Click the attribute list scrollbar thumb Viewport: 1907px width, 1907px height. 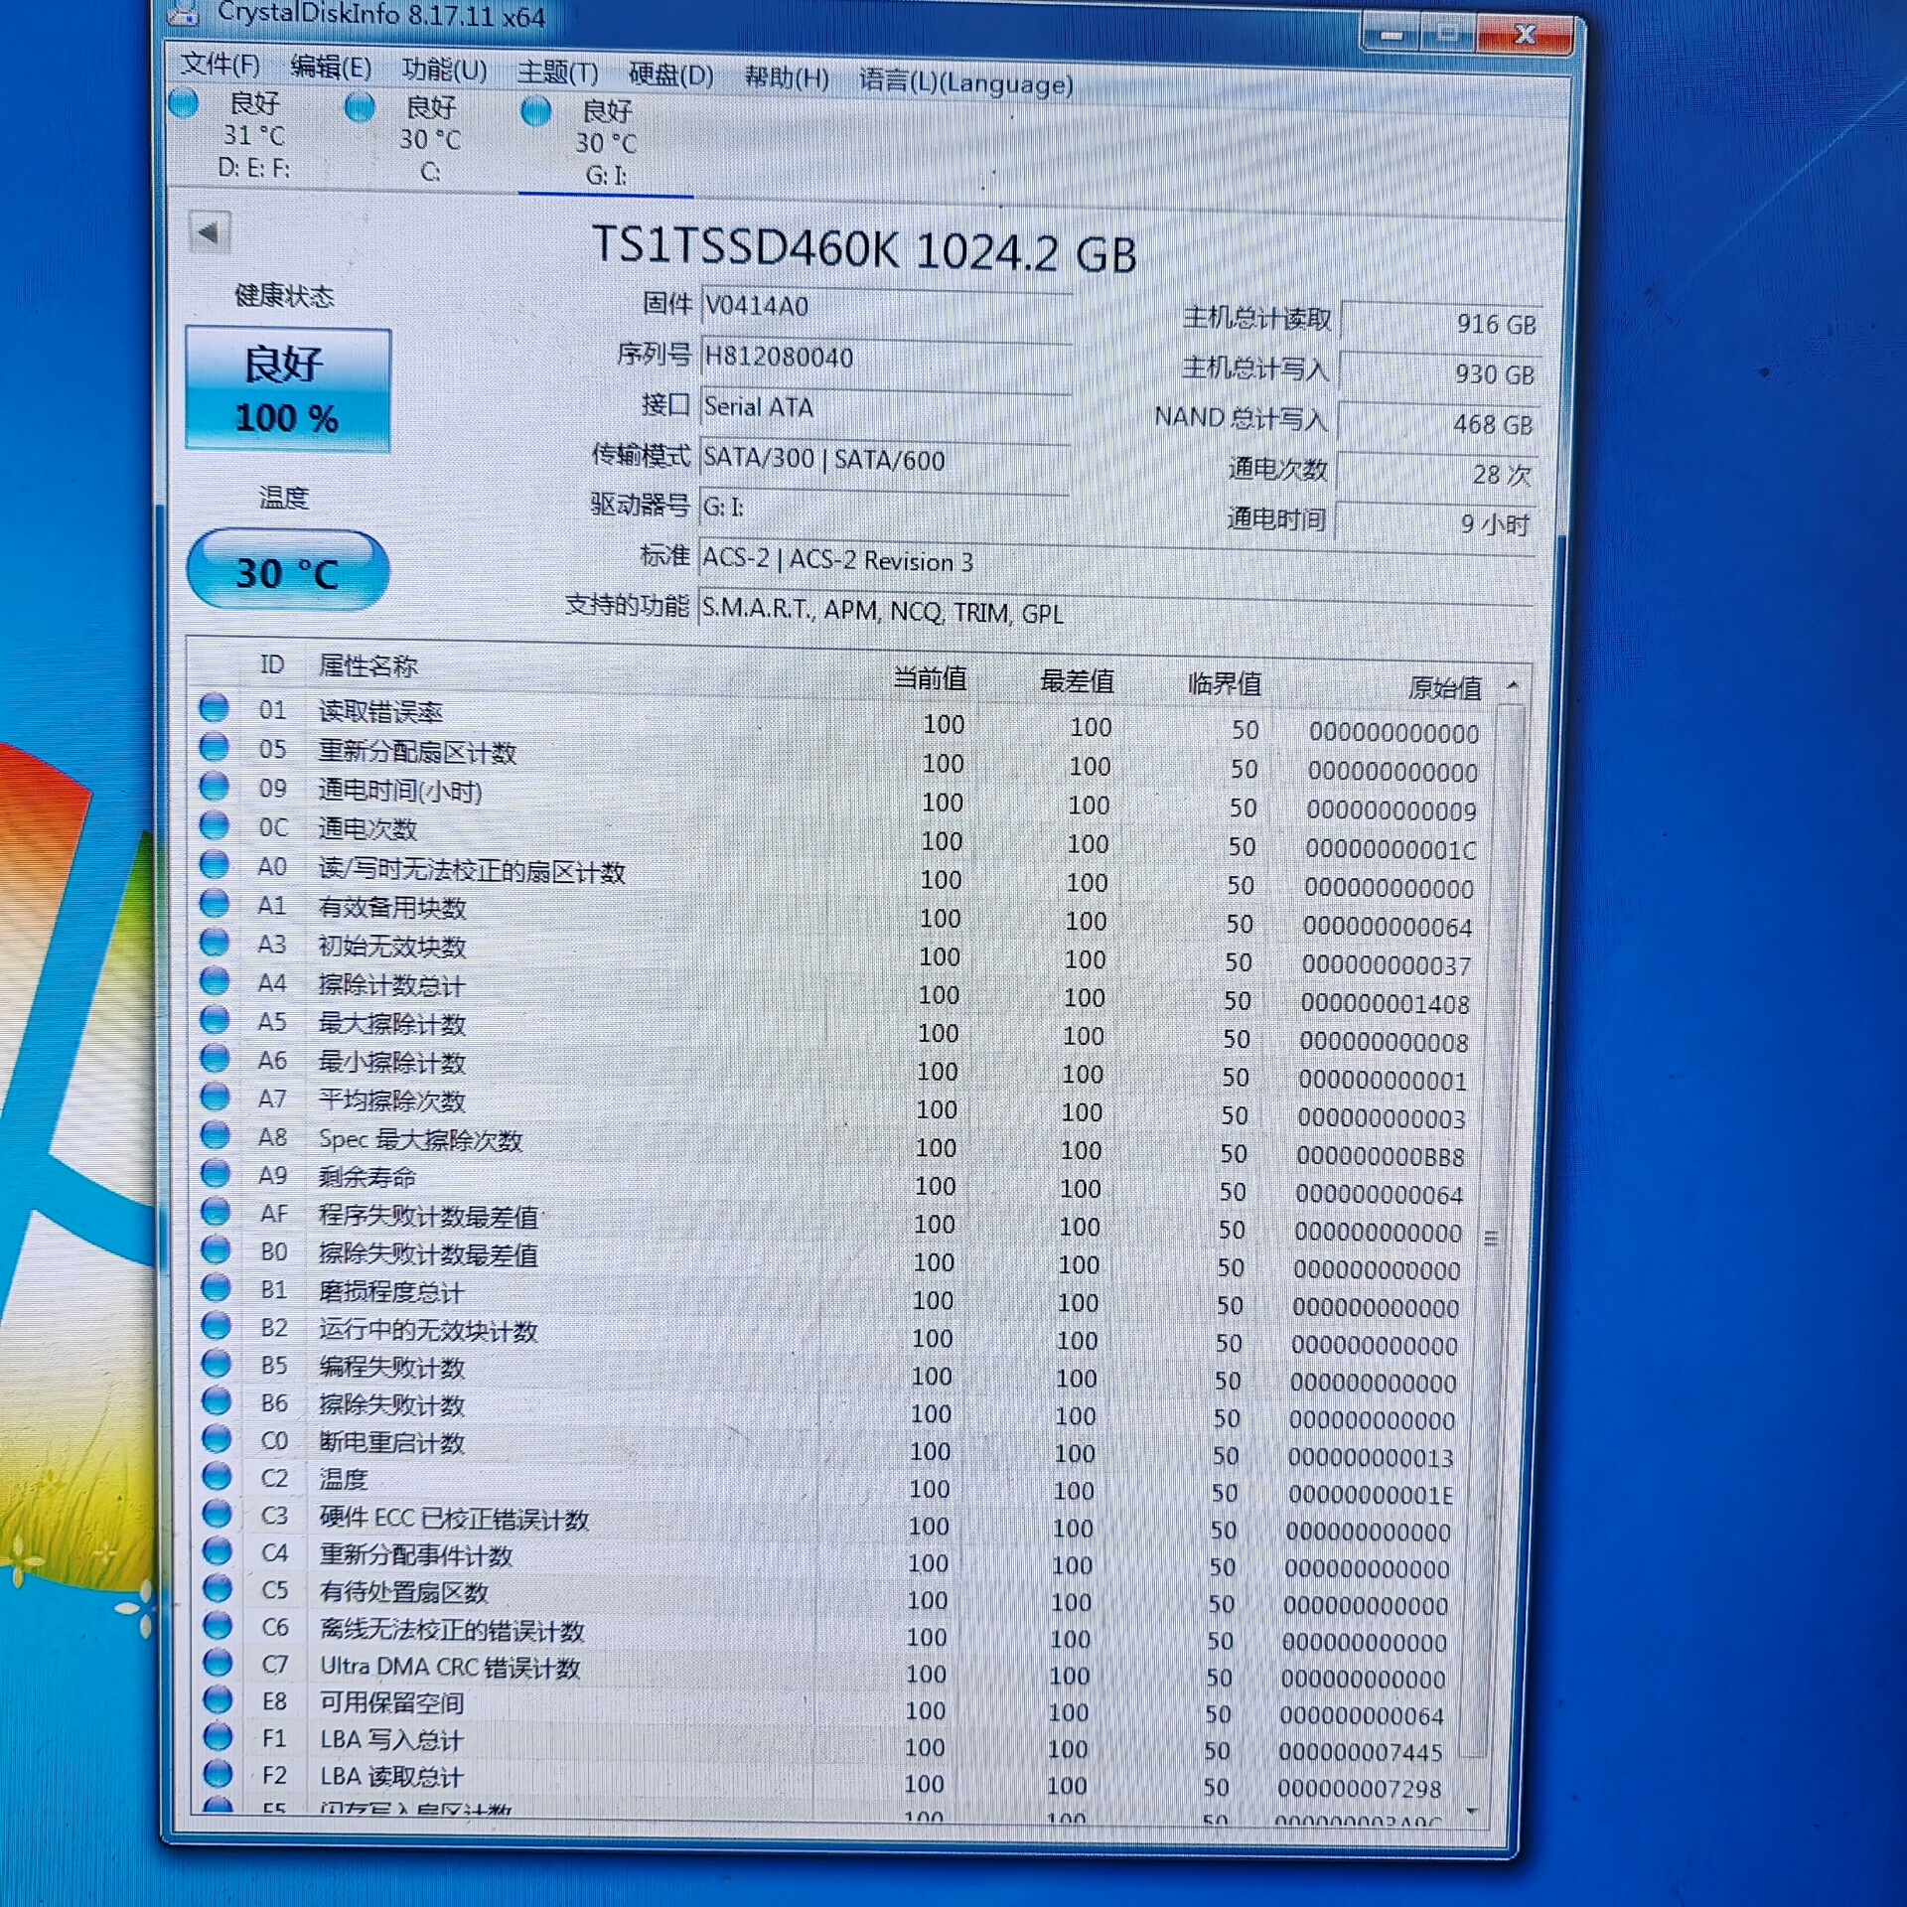coord(1490,1237)
